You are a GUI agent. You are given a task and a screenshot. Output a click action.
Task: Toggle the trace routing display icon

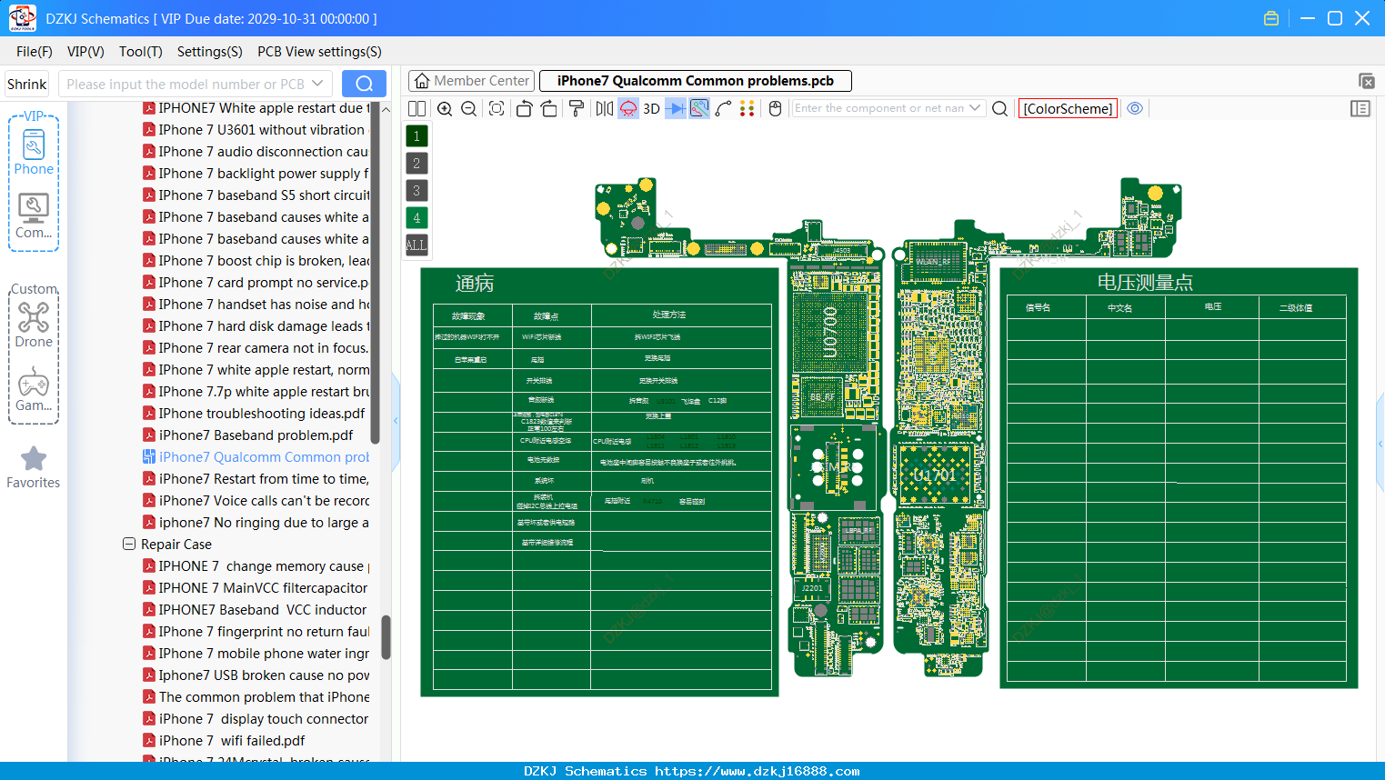[699, 108]
